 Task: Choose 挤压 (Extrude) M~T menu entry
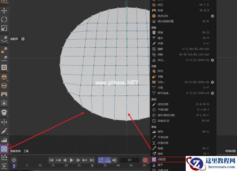(x=183, y=5)
